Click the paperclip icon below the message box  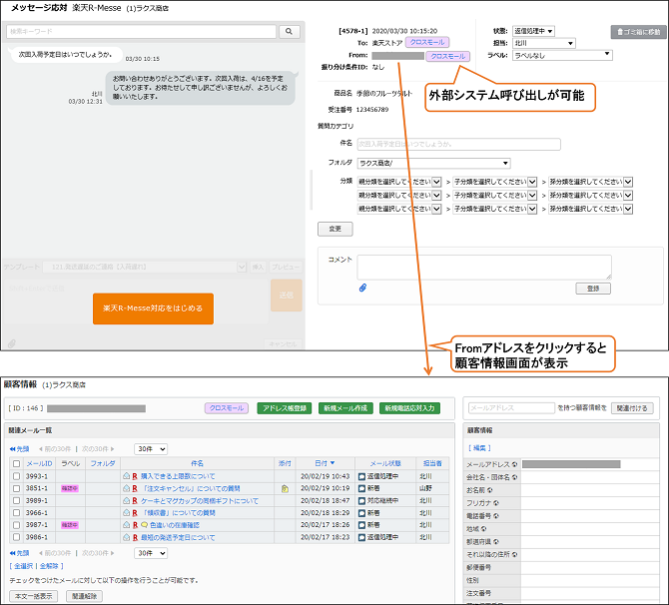[x=12, y=343]
